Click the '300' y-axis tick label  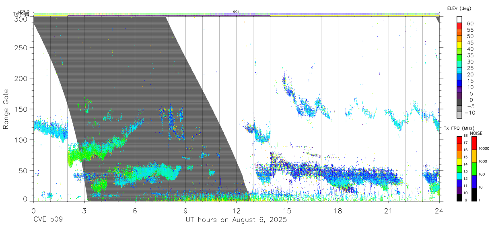(x=22, y=18)
